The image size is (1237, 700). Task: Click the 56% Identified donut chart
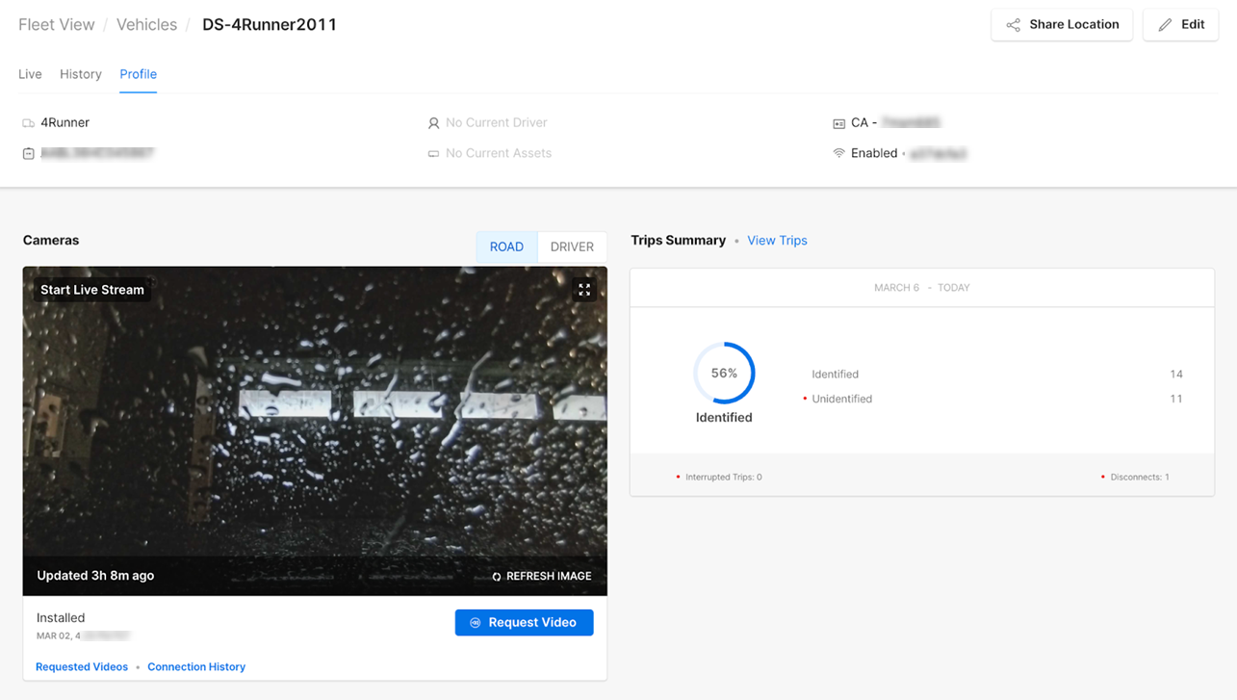pos(724,373)
